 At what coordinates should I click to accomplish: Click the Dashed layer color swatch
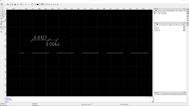tap(155, 28)
